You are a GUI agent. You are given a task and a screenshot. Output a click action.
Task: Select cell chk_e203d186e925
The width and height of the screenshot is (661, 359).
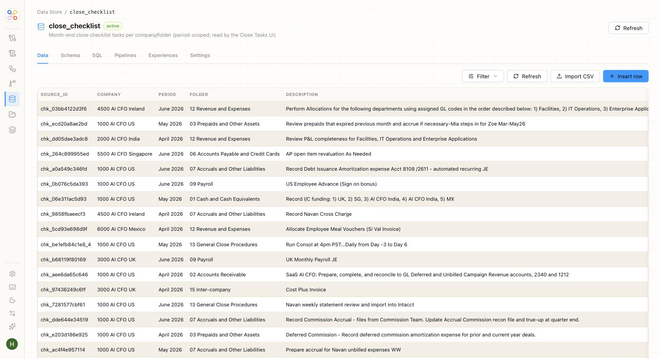64,335
